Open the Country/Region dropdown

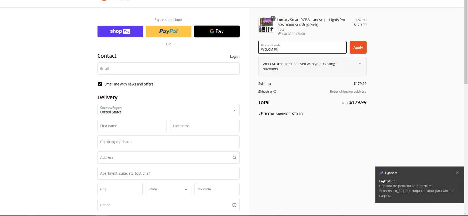(x=168, y=110)
